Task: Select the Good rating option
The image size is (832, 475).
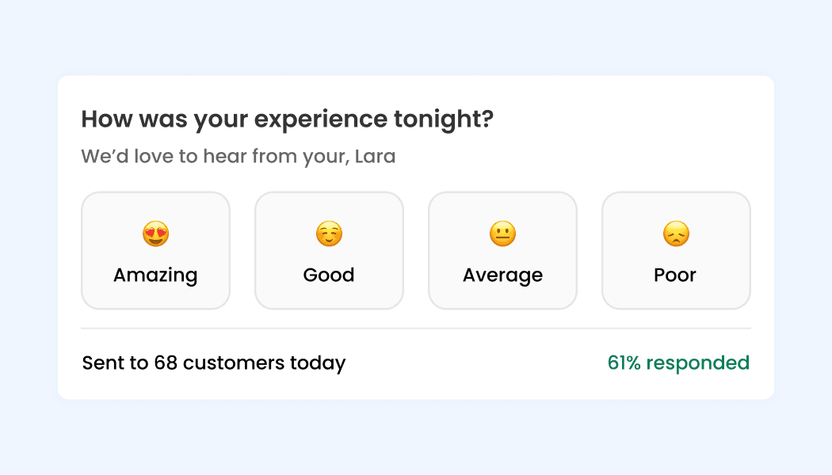Action: coord(329,250)
